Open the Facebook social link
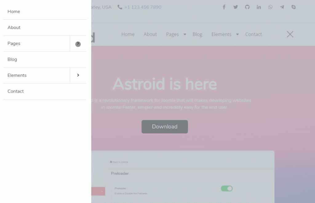The height and width of the screenshot is (203, 315). pos(224,7)
